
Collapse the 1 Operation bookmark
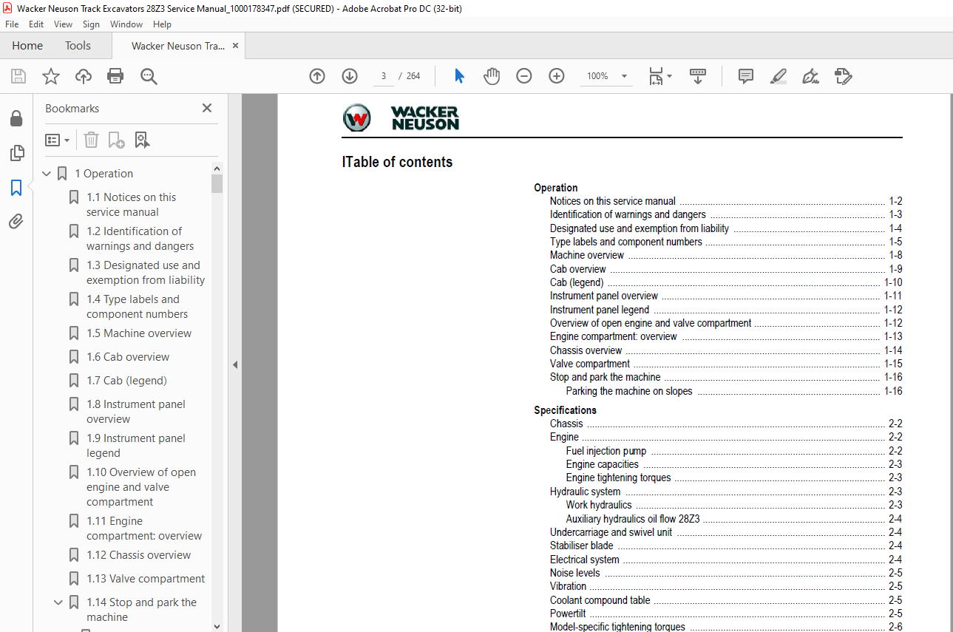click(47, 174)
